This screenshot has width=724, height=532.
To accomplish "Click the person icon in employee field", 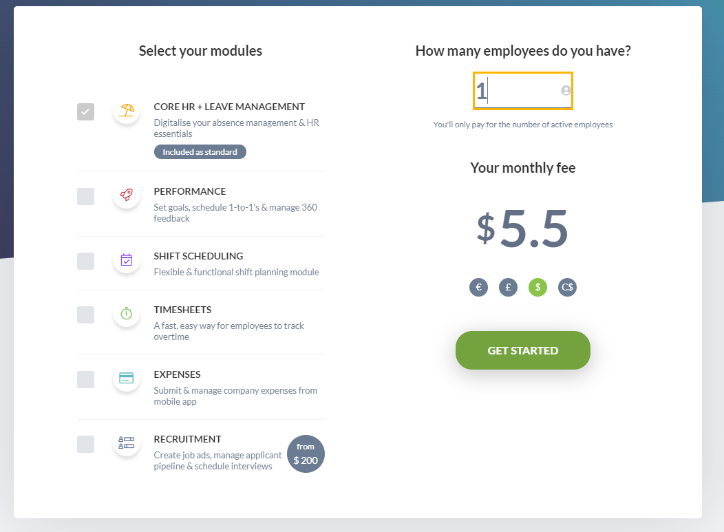I will [x=566, y=90].
